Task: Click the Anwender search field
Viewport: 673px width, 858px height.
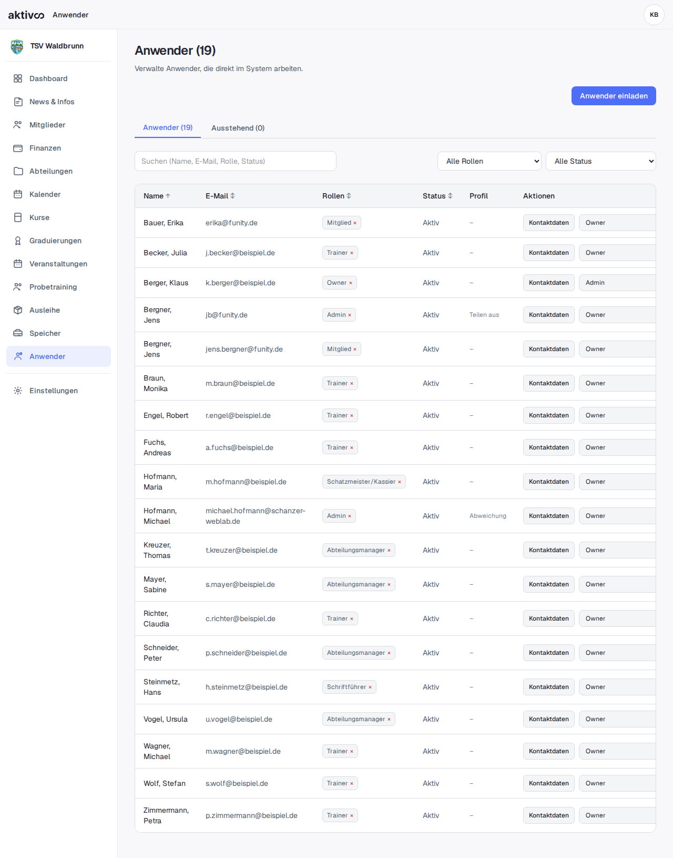Action: 236,161
